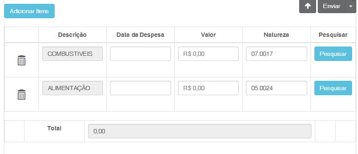Image resolution: width=358 pixels, height=154 pixels.
Task: Delete the ALIMENTAÇÃO row with trash icon
Action: click(x=22, y=94)
